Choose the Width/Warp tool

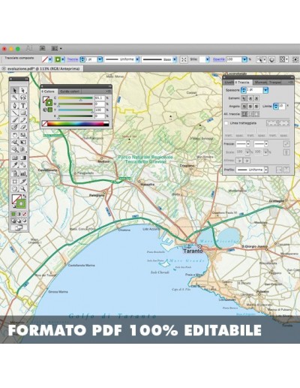click(x=15, y=143)
